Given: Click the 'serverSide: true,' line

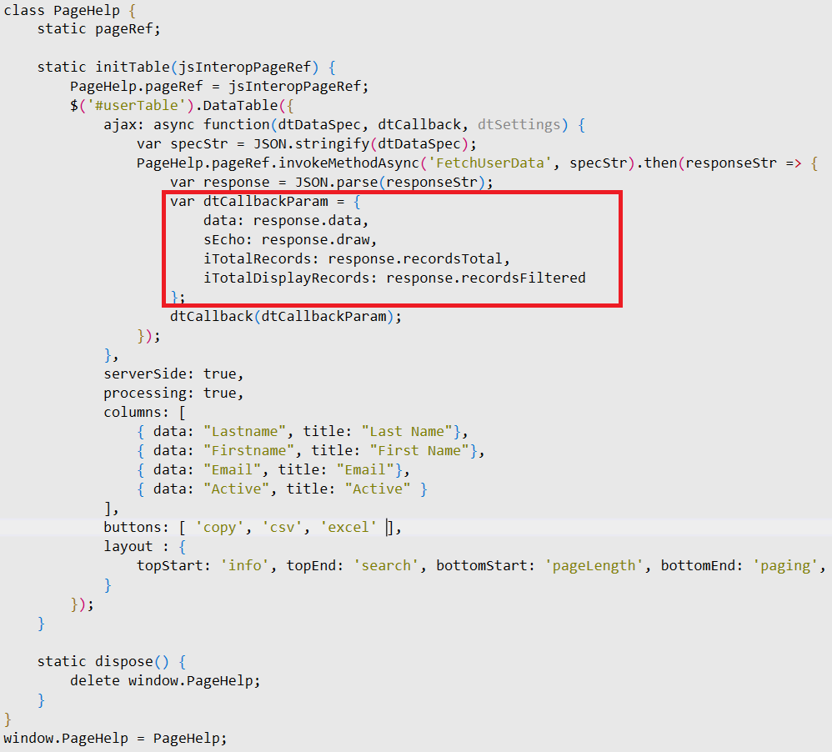Looking at the screenshot, I should point(173,374).
